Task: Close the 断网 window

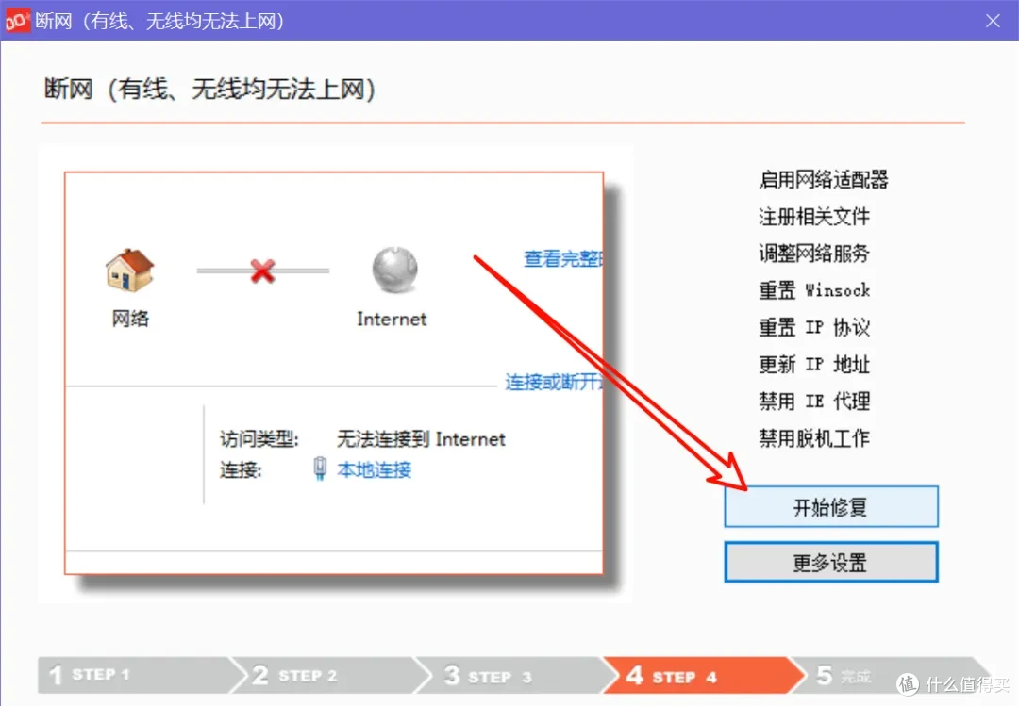Action: click(993, 21)
